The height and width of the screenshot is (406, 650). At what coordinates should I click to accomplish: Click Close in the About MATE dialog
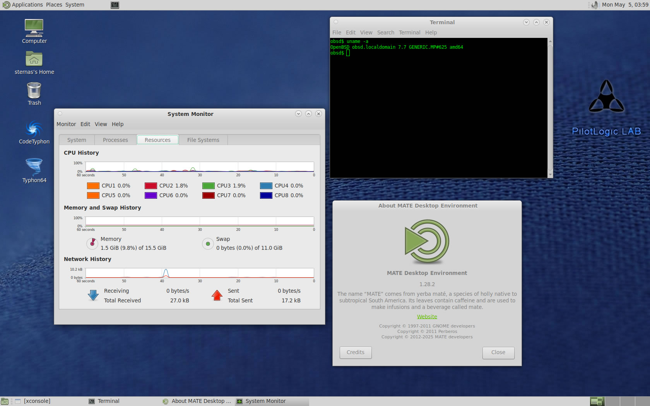click(498, 352)
